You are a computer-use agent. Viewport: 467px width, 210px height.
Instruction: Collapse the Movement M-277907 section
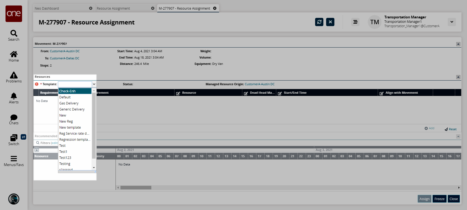(x=458, y=44)
